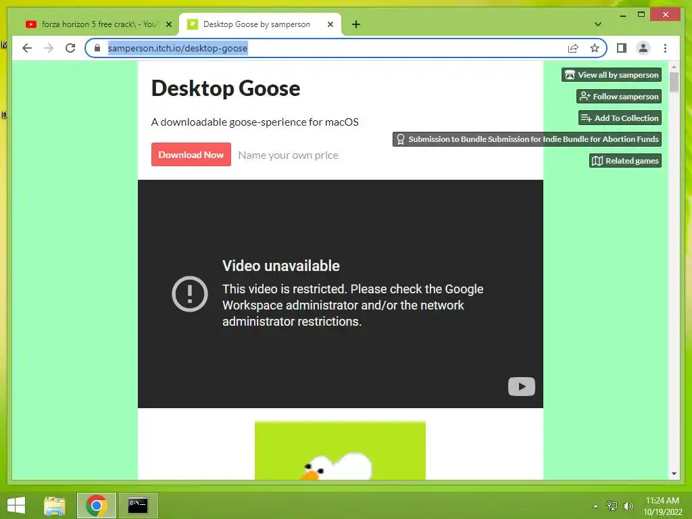Open the Chrome three-dot menu
692x519 pixels.
click(x=665, y=48)
